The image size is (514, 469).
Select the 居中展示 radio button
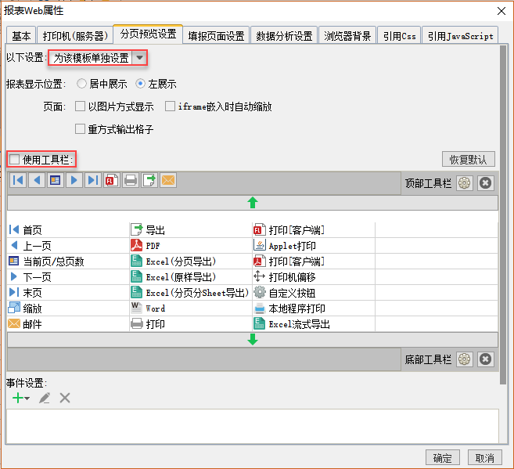click(81, 84)
